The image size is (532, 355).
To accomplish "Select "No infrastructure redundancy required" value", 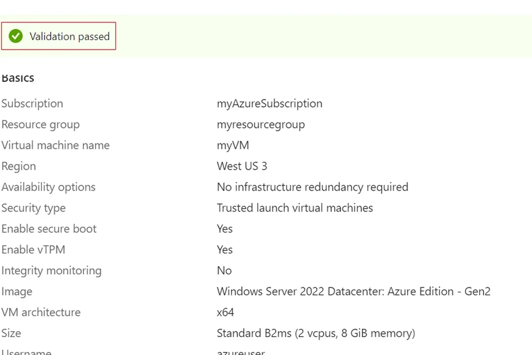I will (313, 187).
